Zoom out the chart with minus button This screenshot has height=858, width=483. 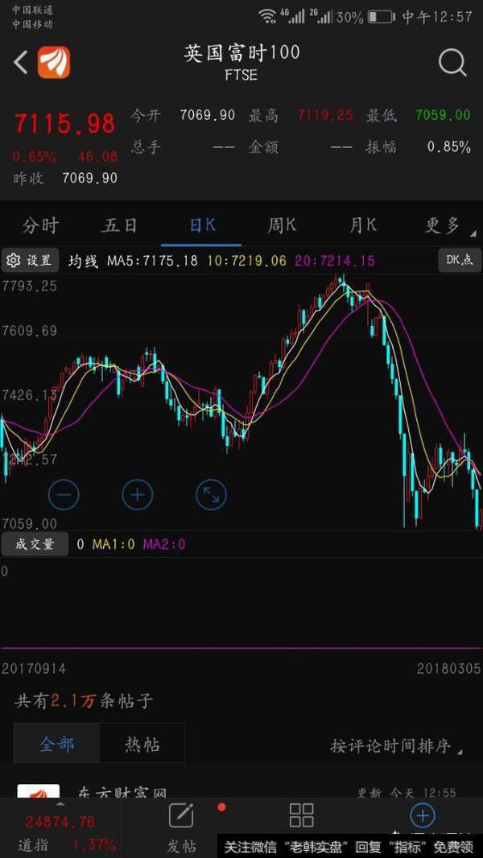pyautogui.click(x=64, y=495)
